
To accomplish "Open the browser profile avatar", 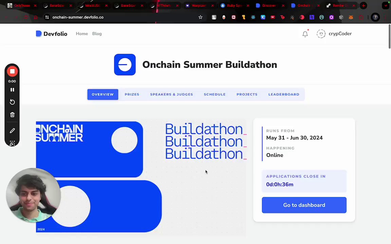I will click(375, 17).
